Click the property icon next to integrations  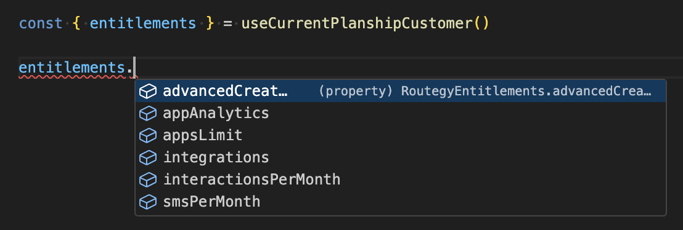click(148, 157)
